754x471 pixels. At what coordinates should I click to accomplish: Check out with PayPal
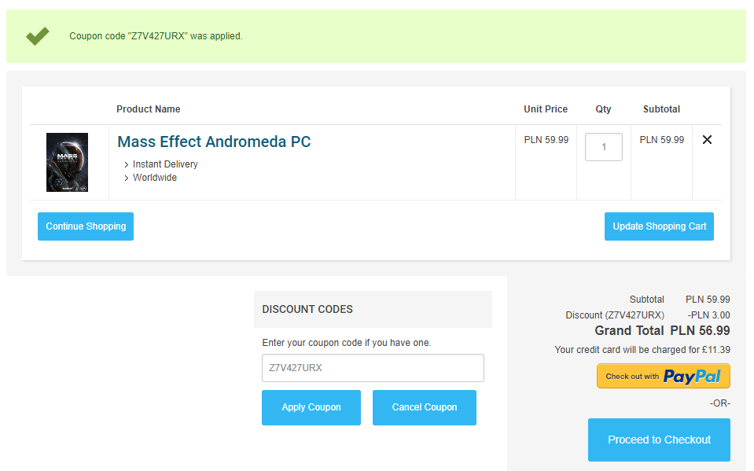(664, 376)
